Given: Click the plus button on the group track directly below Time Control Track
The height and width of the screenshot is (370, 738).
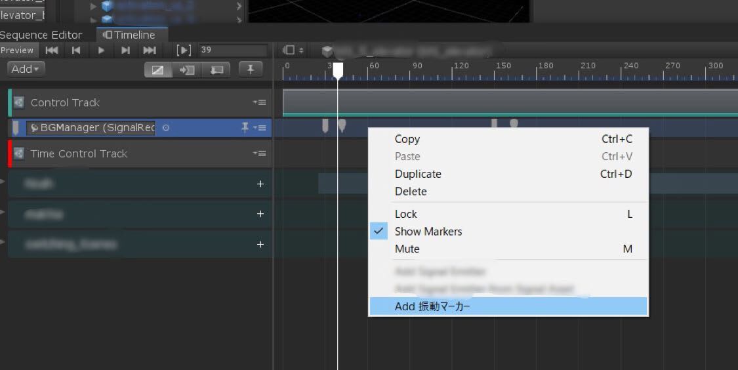Looking at the screenshot, I should pyautogui.click(x=260, y=184).
